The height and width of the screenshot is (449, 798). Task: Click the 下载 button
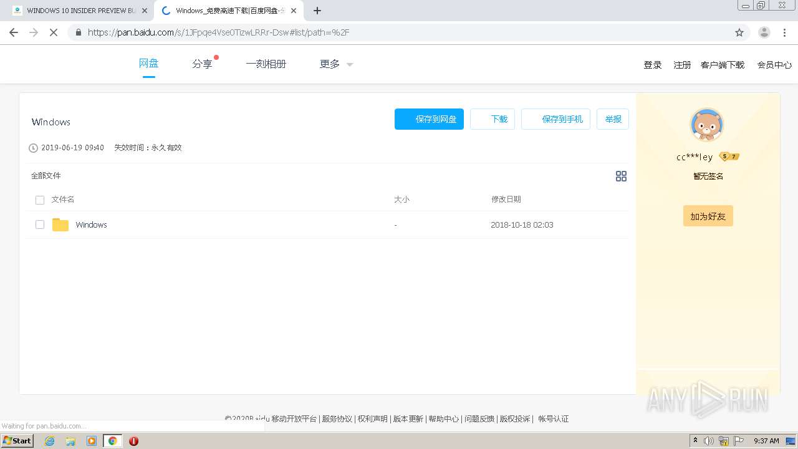493,119
